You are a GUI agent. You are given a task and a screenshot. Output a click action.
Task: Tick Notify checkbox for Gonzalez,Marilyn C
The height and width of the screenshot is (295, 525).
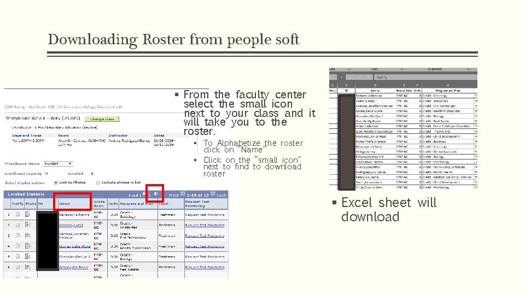coord(17,256)
